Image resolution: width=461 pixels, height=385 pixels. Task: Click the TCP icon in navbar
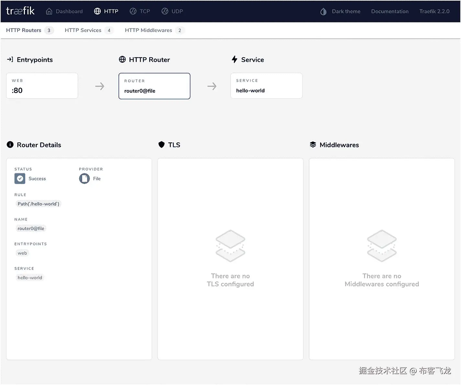133,11
